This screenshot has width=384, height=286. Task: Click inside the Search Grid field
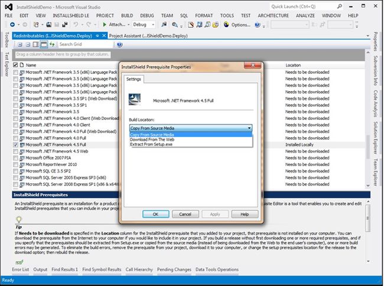point(86,44)
